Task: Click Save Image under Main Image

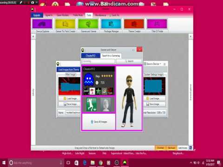Action: click(69, 104)
